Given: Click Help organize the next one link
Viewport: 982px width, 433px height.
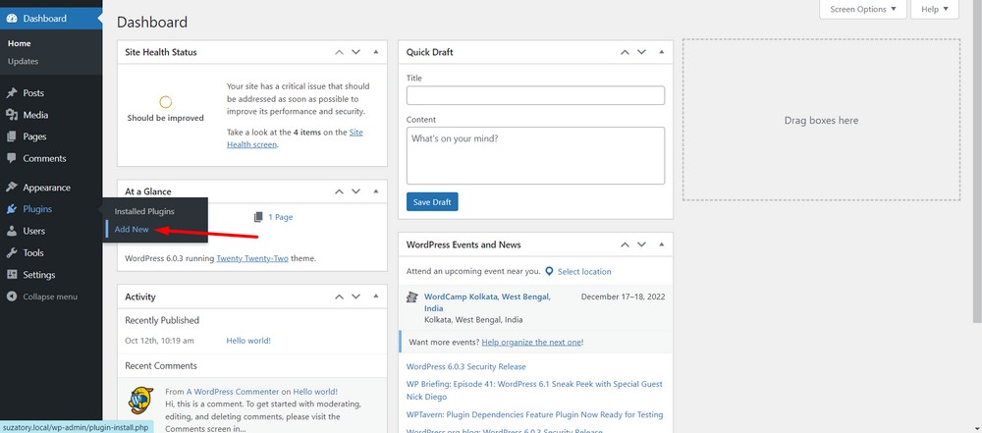Looking at the screenshot, I should coord(531,342).
